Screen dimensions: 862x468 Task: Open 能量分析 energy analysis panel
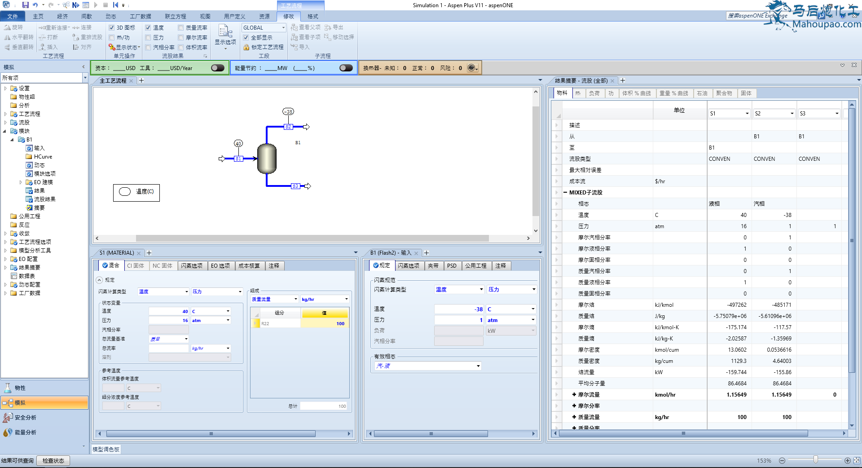(25, 432)
